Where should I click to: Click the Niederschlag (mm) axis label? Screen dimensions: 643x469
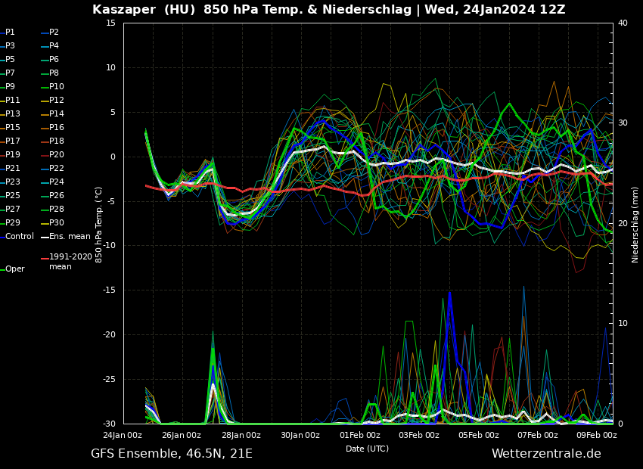(635, 225)
